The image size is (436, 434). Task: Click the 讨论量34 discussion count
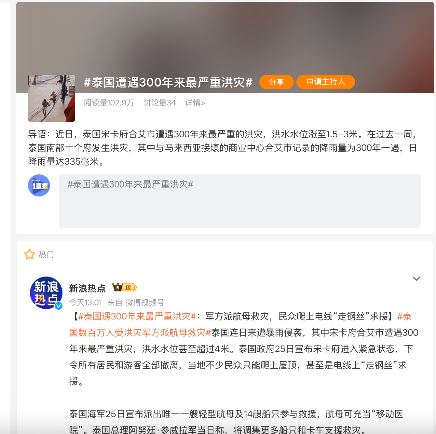(160, 103)
